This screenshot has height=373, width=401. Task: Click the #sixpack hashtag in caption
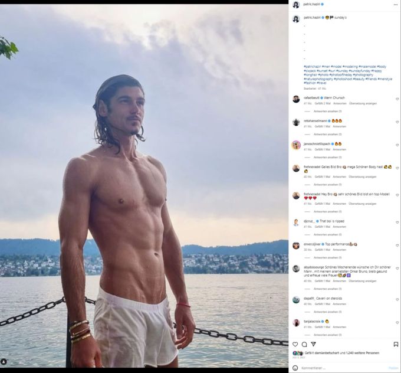point(310,71)
